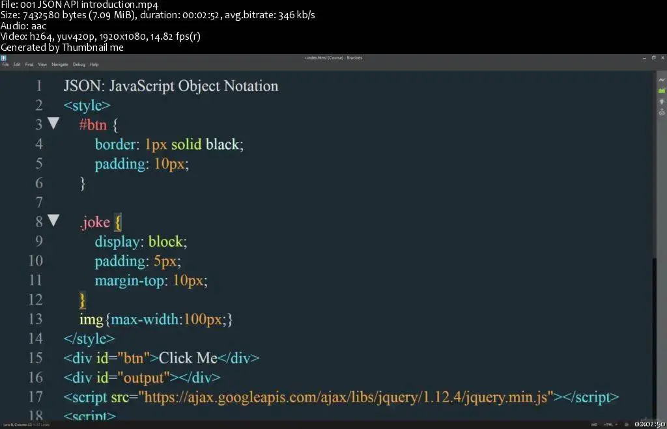
Task: Open the File menu
Action: tap(5, 64)
